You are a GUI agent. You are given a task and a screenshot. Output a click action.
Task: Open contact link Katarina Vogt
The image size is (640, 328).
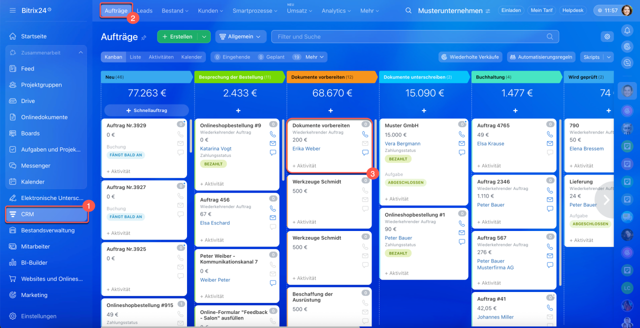pyautogui.click(x=216, y=148)
